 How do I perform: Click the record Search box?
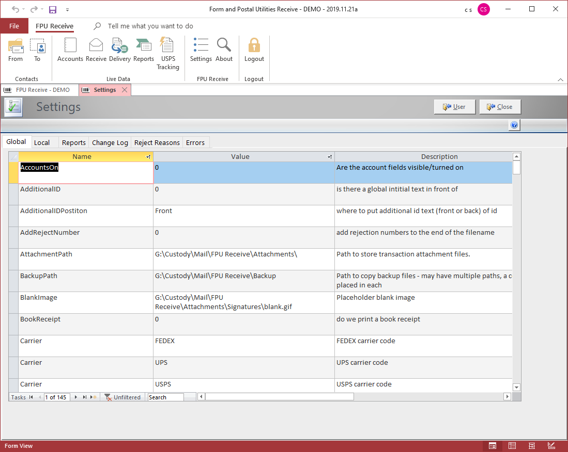pyautogui.click(x=165, y=397)
